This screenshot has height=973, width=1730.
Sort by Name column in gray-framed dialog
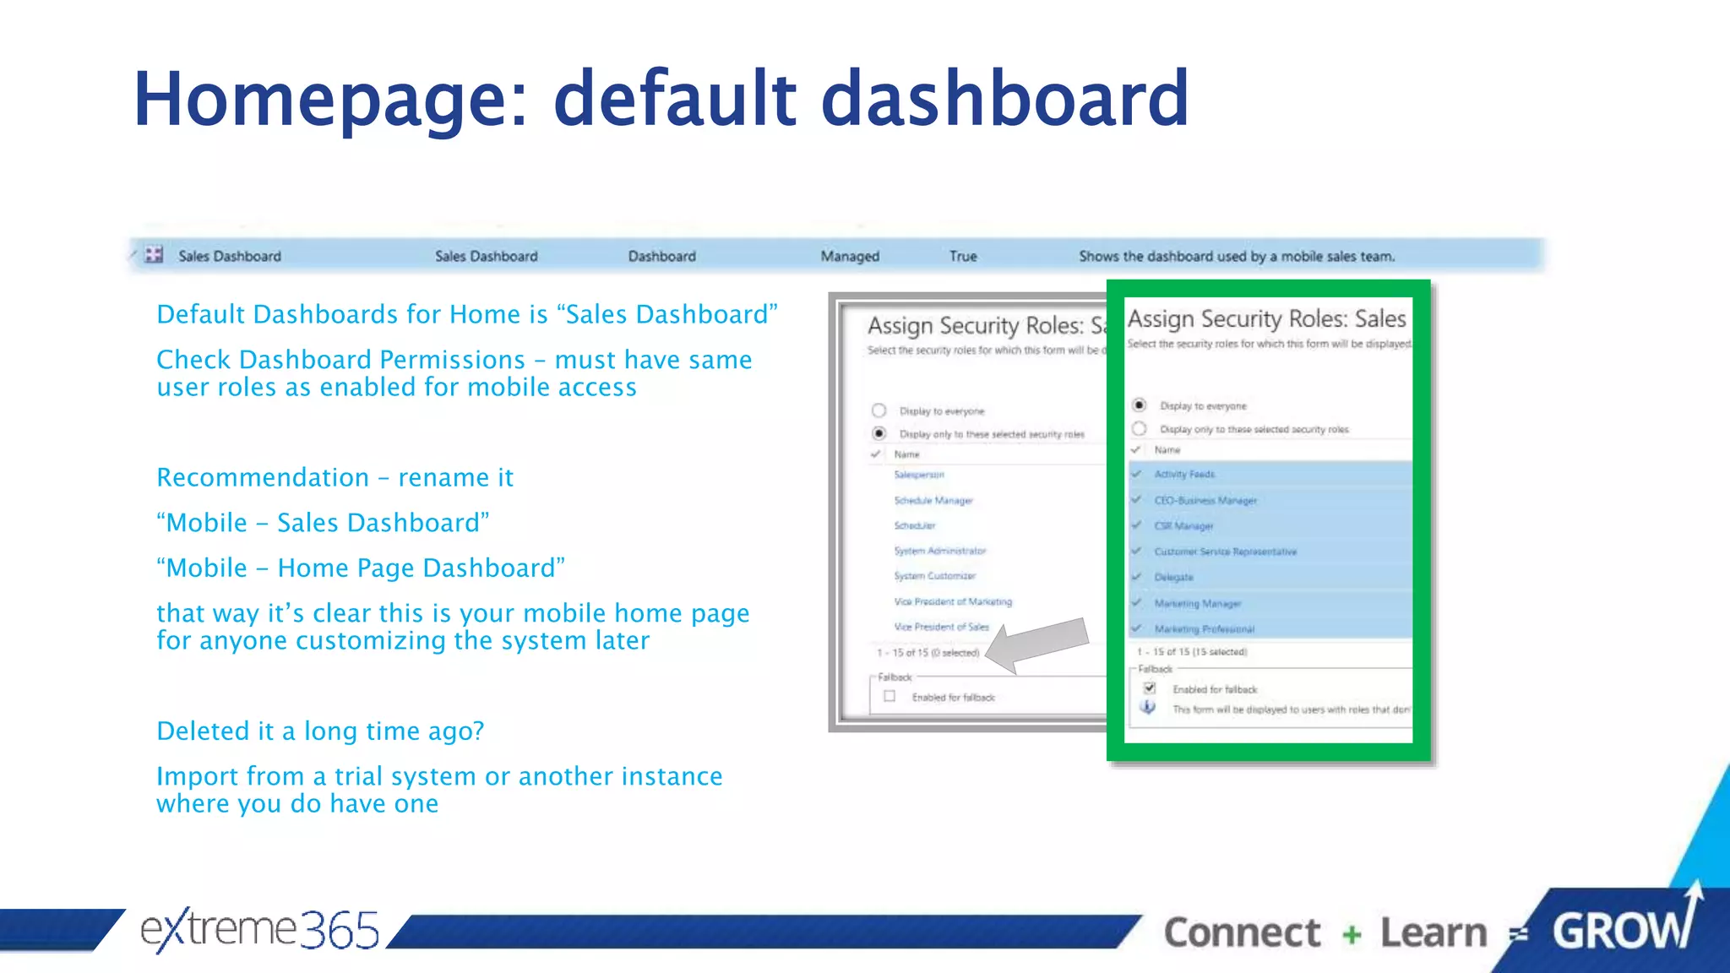[906, 454]
